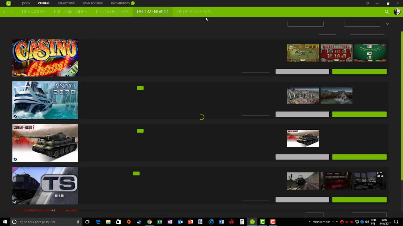Click the gray button in Casino Chaos row
This screenshot has width=403, height=226.
click(302, 72)
